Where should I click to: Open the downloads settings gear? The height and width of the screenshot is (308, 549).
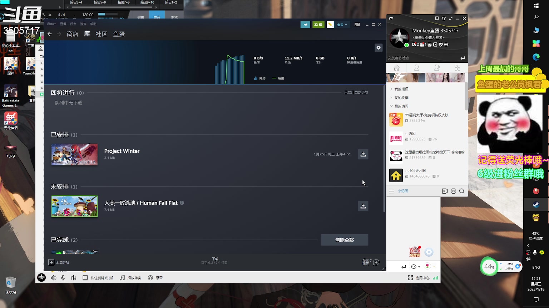pyautogui.click(x=379, y=48)
